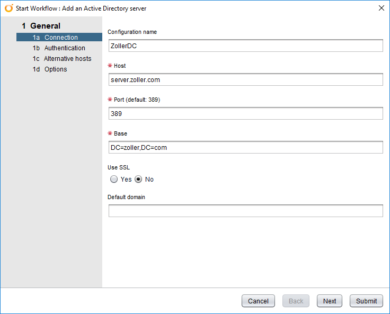
Task: Select the 1 General section header
Action: [x=41, y=26]
